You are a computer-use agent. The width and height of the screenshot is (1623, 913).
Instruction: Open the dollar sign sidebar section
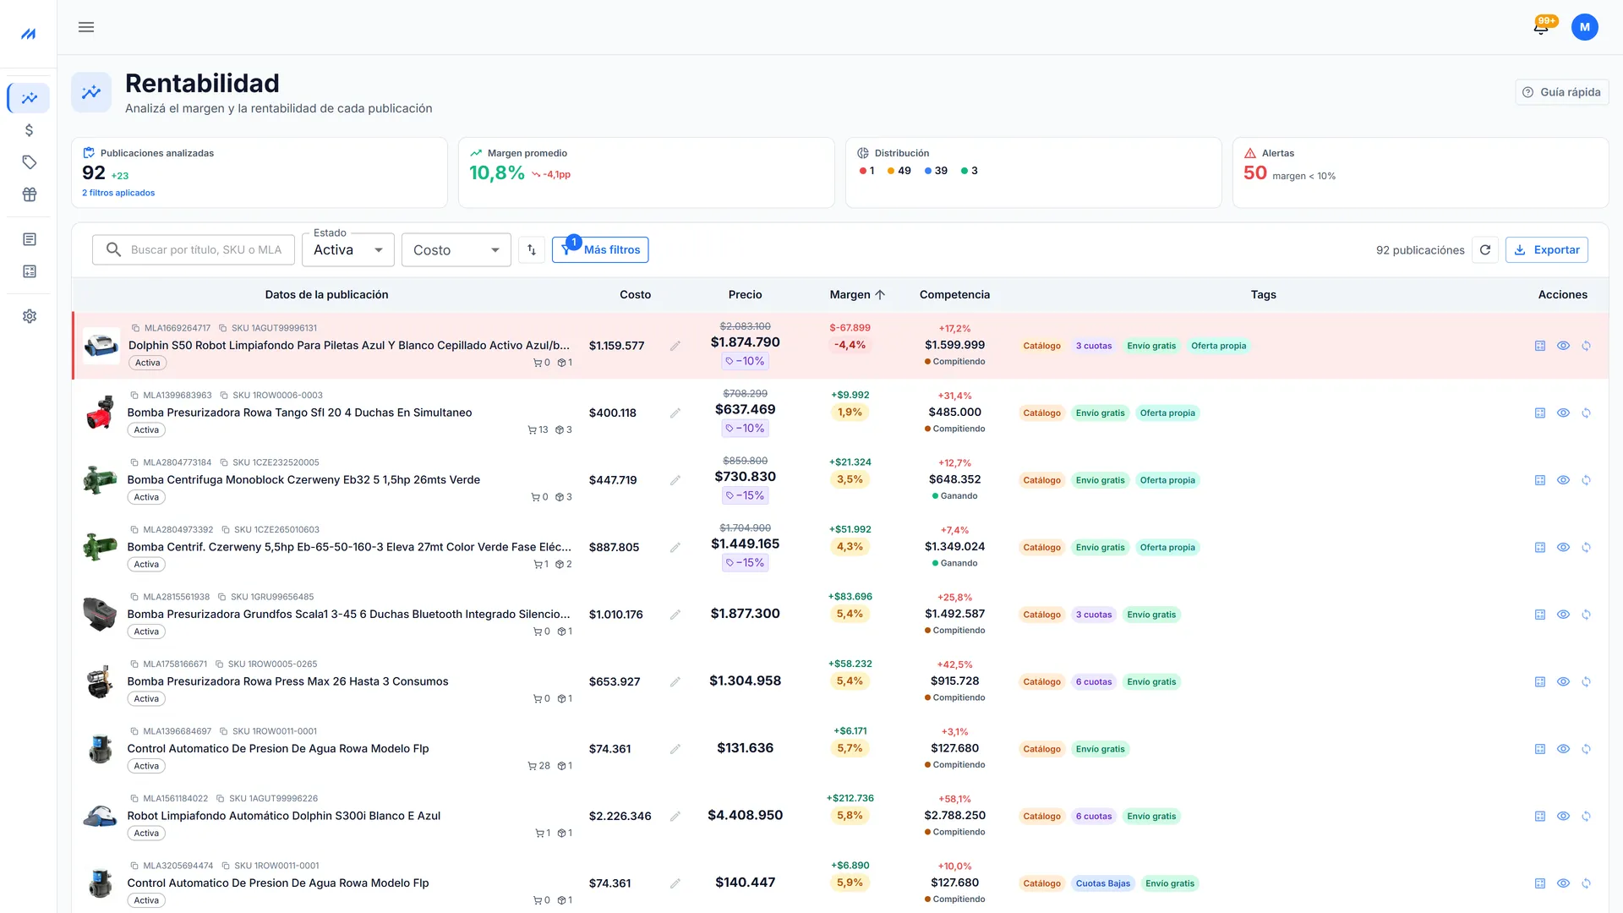point(30,130)
